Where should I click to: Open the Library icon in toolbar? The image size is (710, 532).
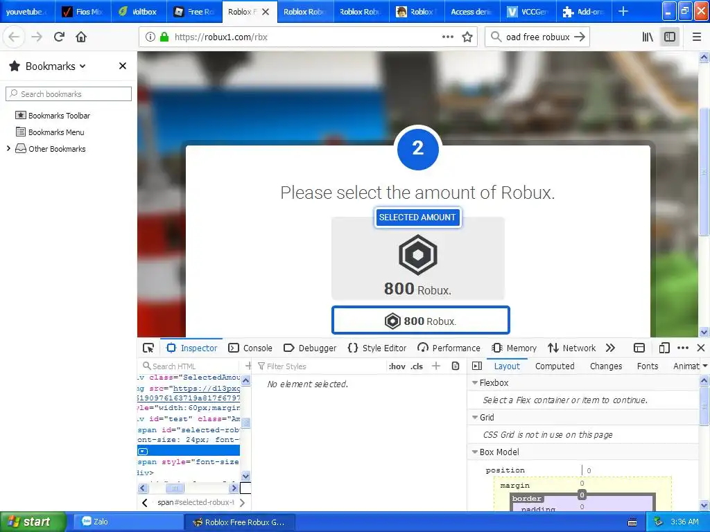click(648, 37)
